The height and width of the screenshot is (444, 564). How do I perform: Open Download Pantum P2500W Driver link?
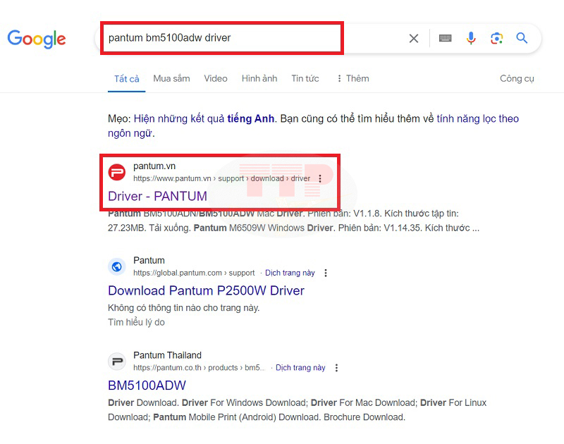click(206, 290)
